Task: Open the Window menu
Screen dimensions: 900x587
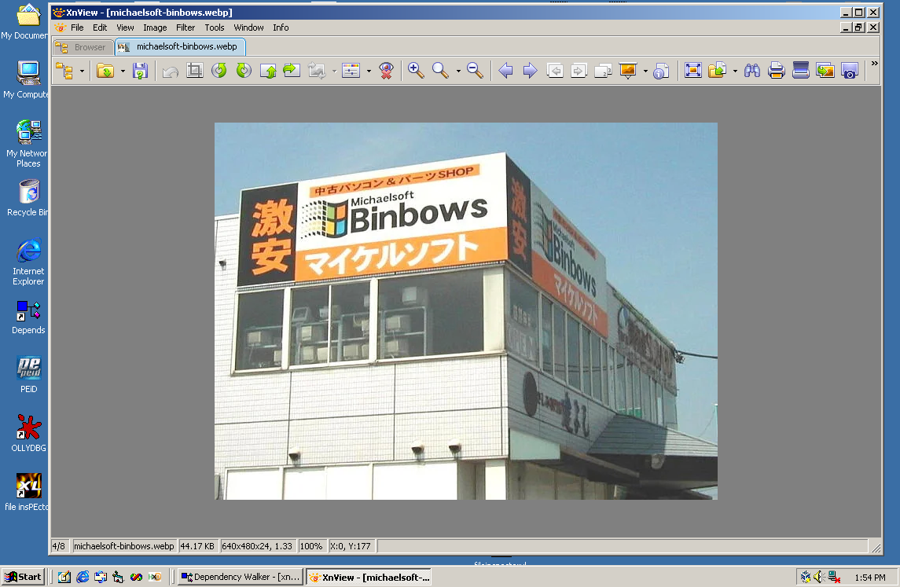Action: 248,28
